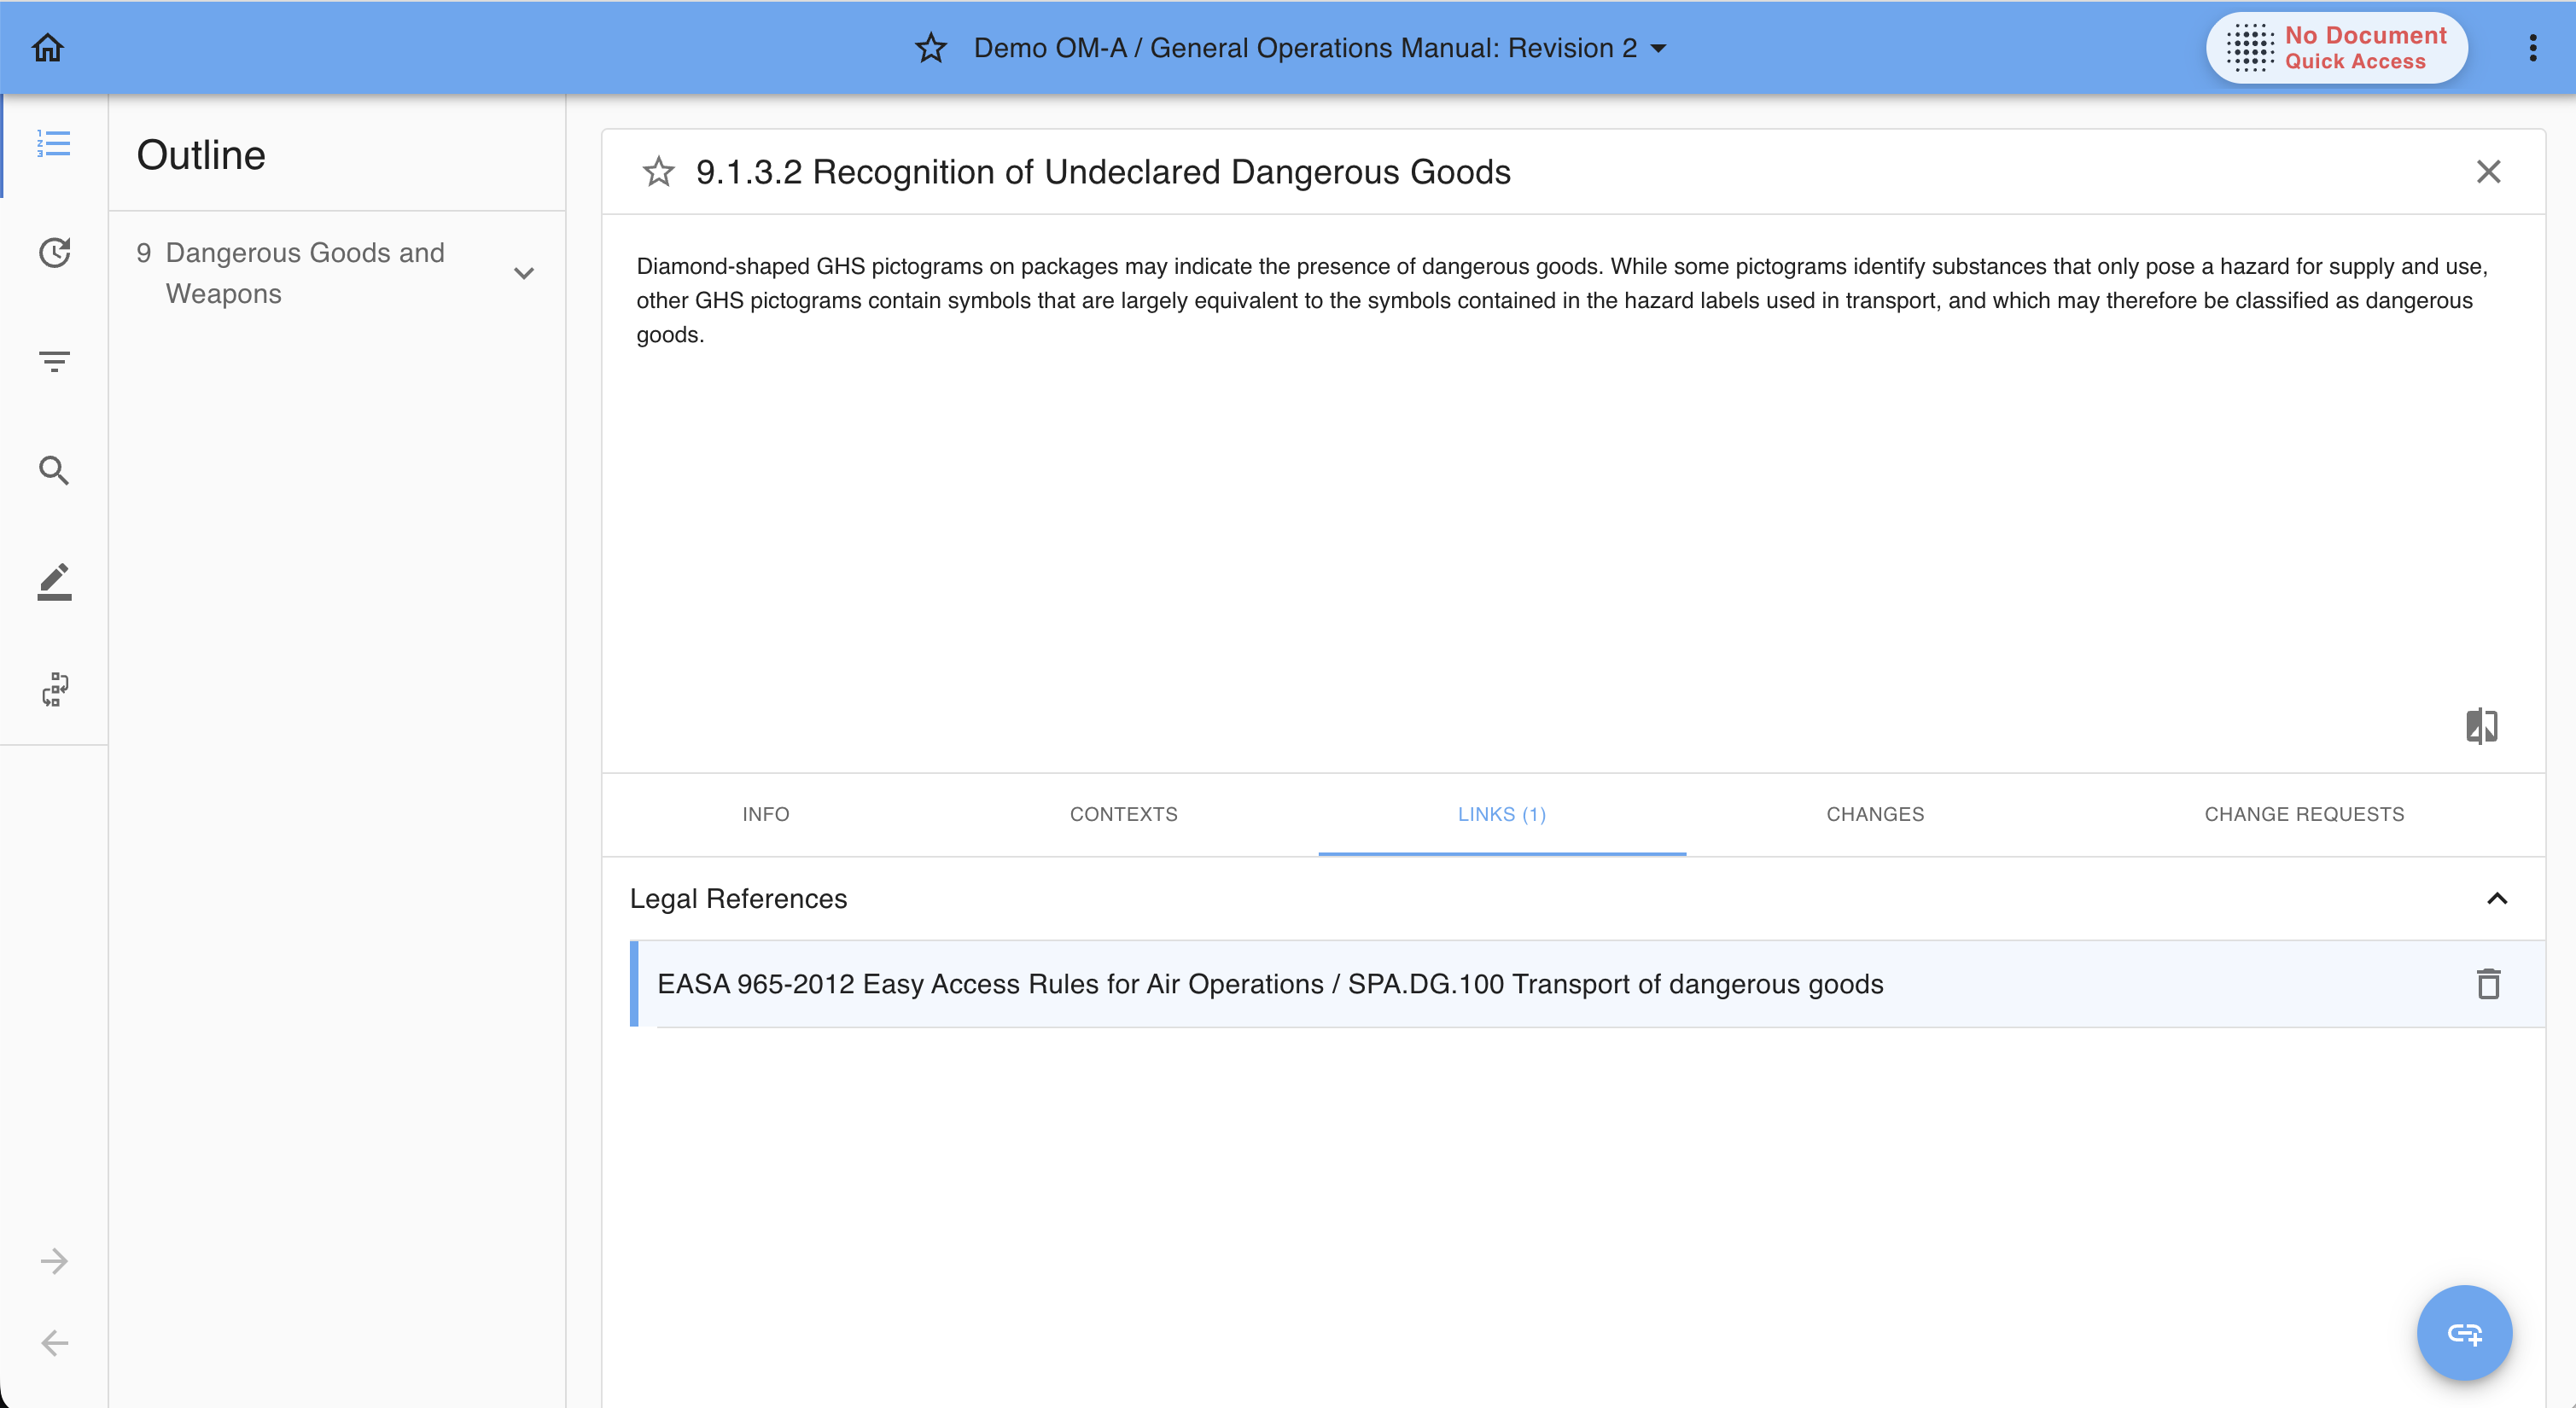
Task: Favorite the 9.1.3.2 section star
Action: [658, 172]
